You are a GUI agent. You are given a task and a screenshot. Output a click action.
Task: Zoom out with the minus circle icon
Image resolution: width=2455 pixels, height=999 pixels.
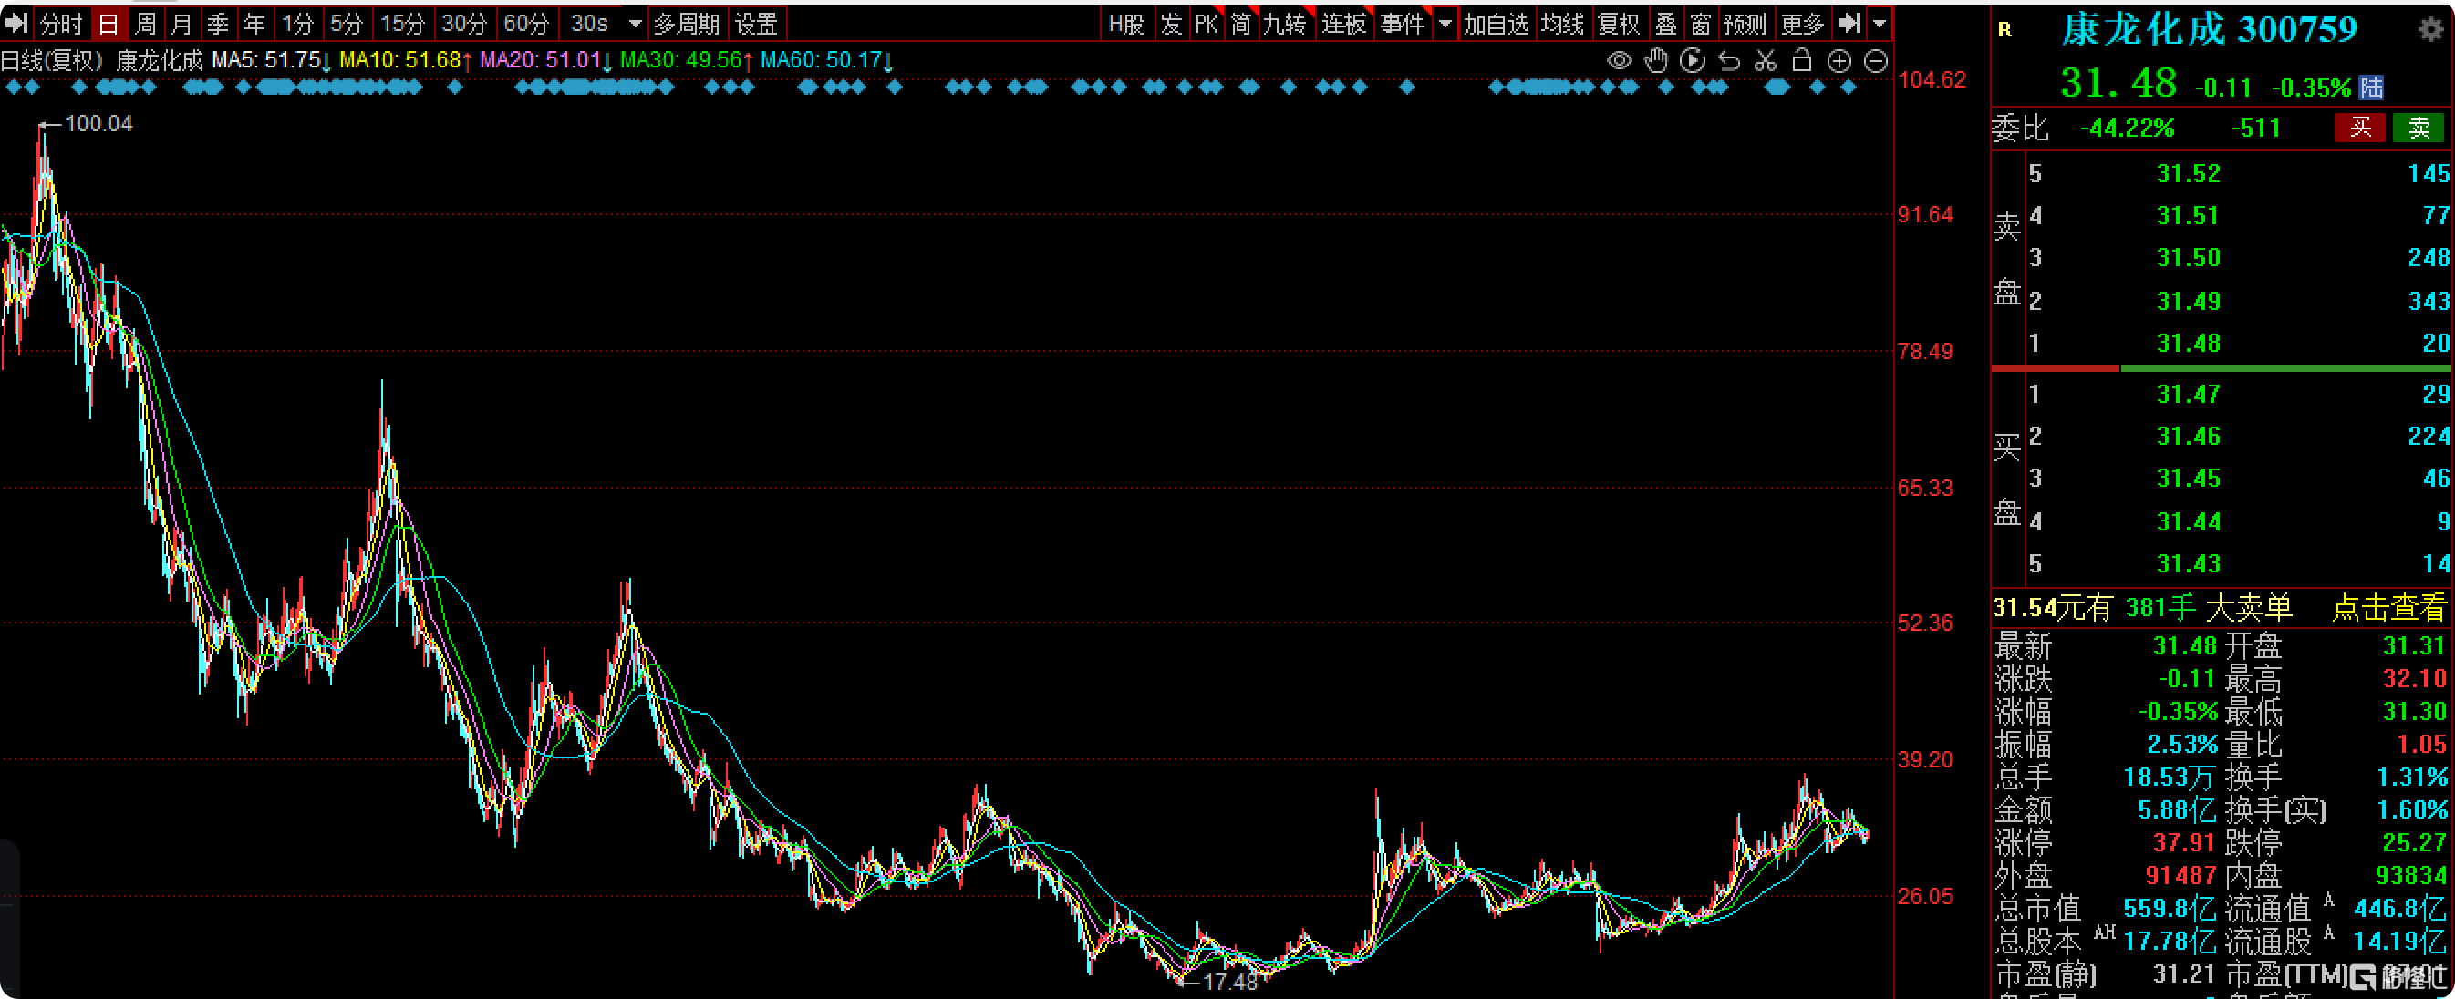pos(1875,62)
